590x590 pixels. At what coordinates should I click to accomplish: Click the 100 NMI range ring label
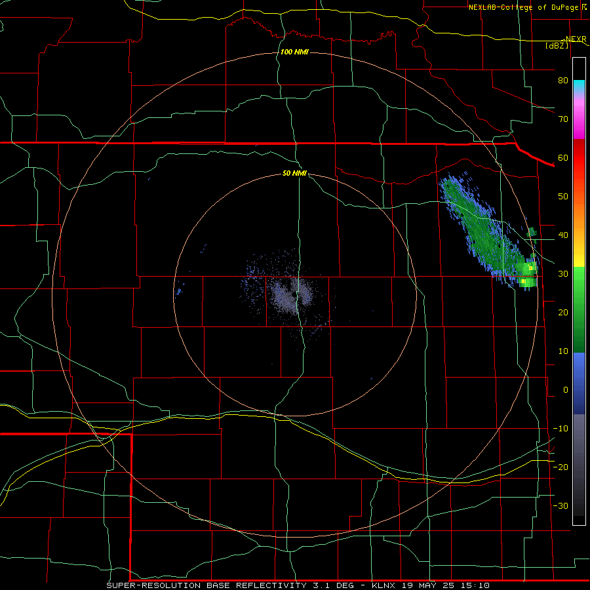point(294,52)
